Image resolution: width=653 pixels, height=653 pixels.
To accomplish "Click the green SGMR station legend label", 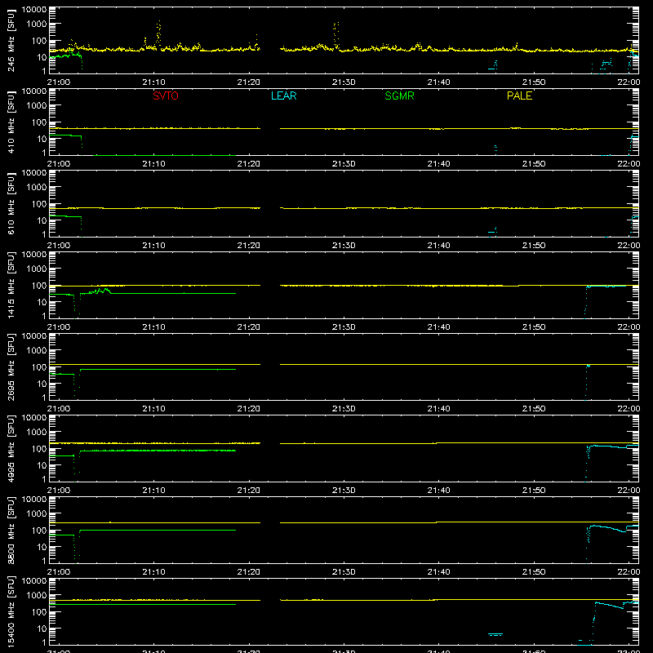I will pyautogui.click(x=399, y=96).
